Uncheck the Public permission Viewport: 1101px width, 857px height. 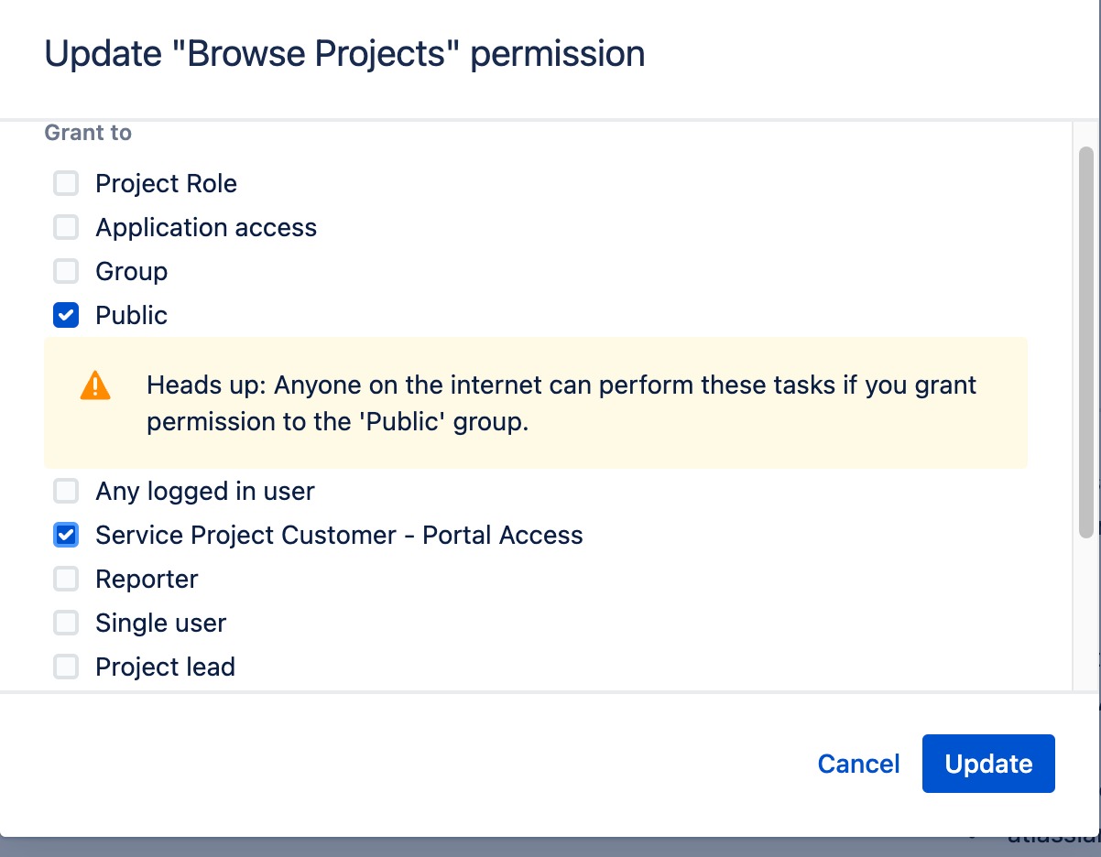(x=65, y=315)
